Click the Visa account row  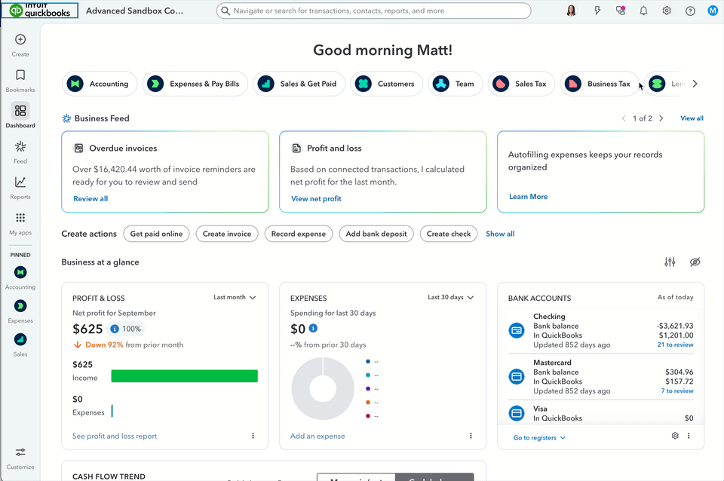pos(601,413)
